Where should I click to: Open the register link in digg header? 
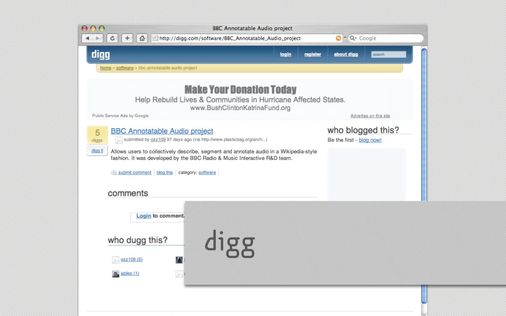coord(313,54)
